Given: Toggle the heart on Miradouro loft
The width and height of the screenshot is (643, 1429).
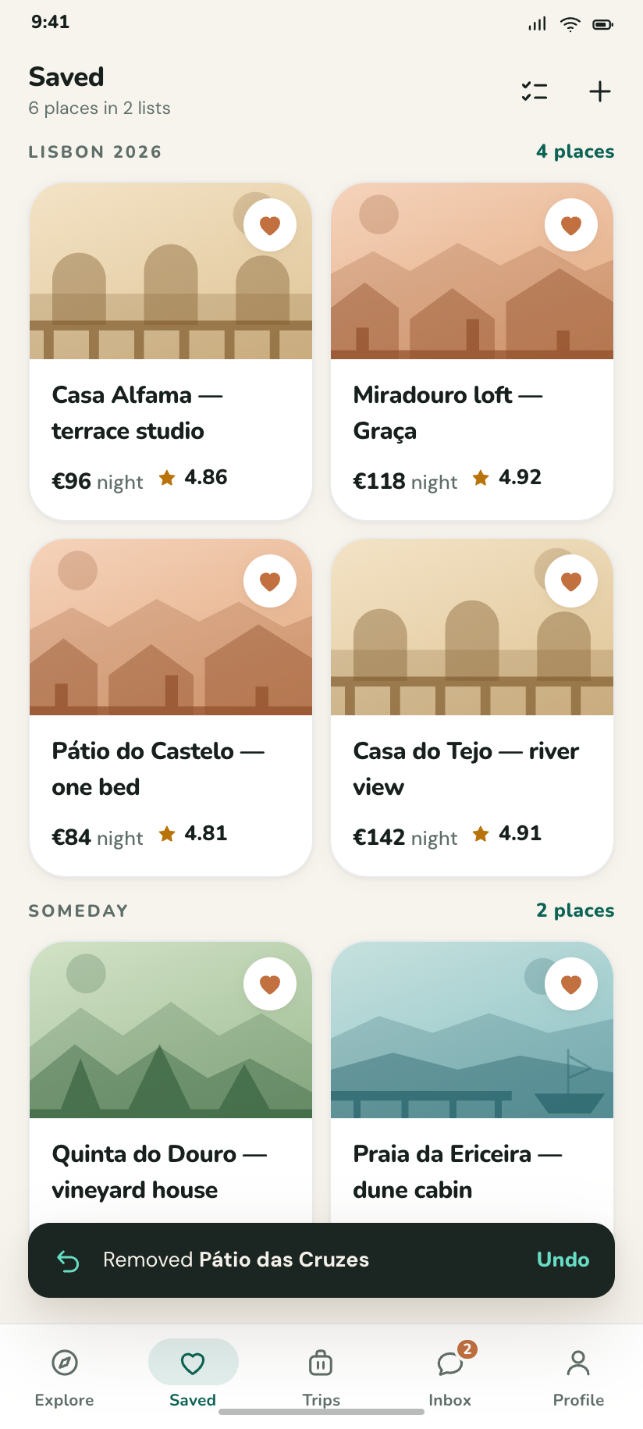Looking at the screenshot, I should pos(571,225).
